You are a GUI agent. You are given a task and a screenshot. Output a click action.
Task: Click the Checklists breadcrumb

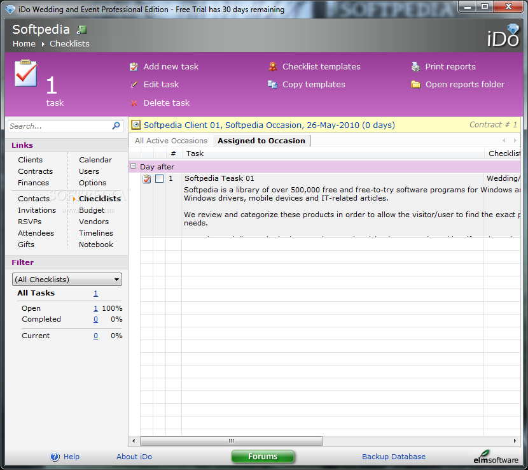click(x=70, y=44)
